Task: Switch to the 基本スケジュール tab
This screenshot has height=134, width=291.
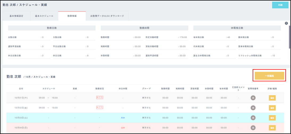Action: (x=44, y=16)
